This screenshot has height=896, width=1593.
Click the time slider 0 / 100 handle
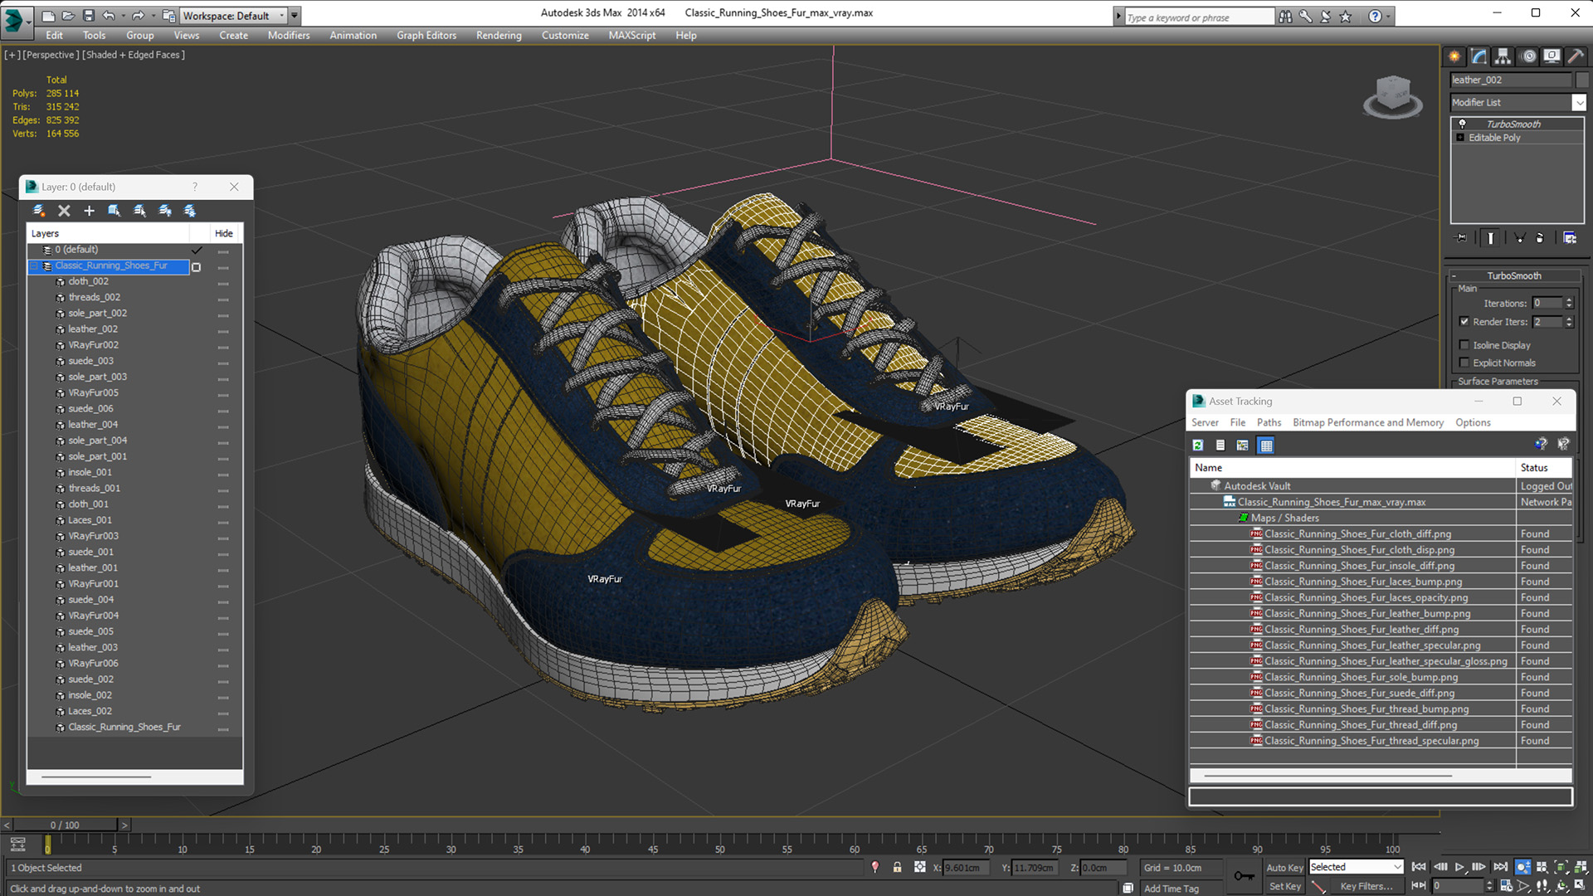coord(65,825)
